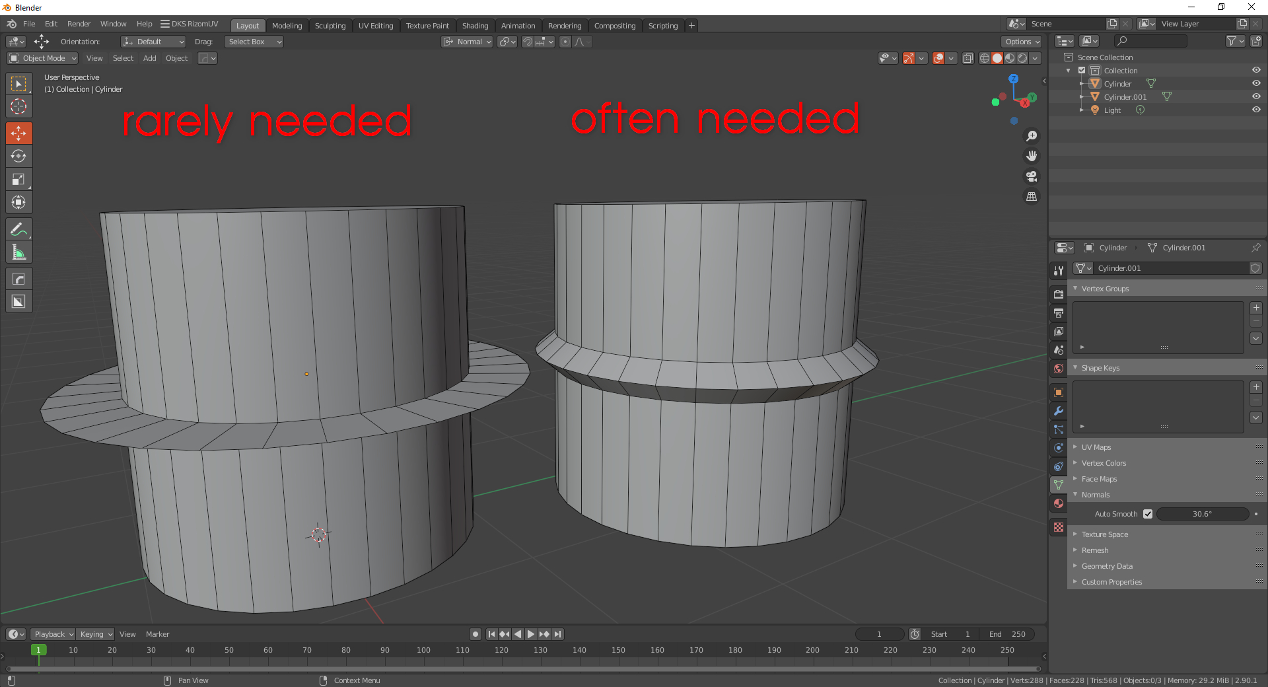Click the Options button in viewport header
This screenshot has height=687, width=1268.
coord(1022,42)
